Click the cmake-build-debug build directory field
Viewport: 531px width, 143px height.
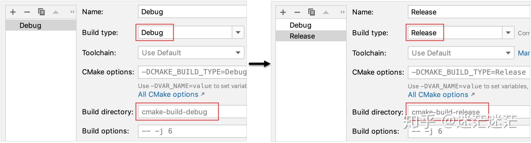192,112
